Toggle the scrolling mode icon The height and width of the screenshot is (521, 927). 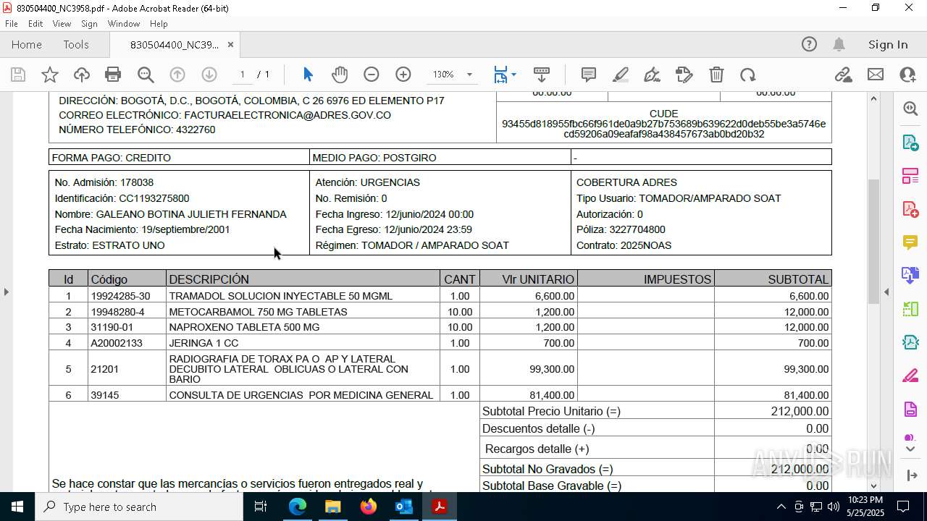(542, 75)
